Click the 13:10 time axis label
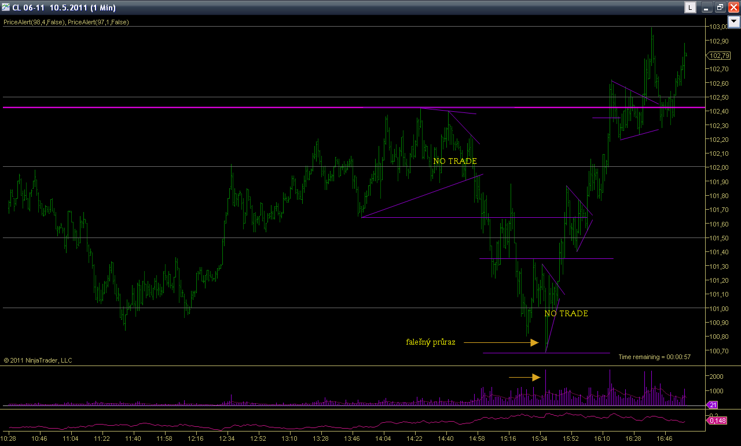The image size is (741, 446). coord(289,438)
